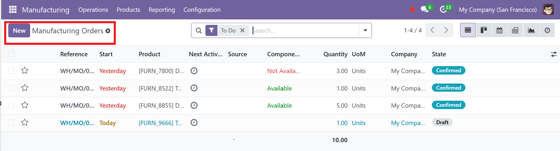Click the Today start date cell

tap(107, 123)
